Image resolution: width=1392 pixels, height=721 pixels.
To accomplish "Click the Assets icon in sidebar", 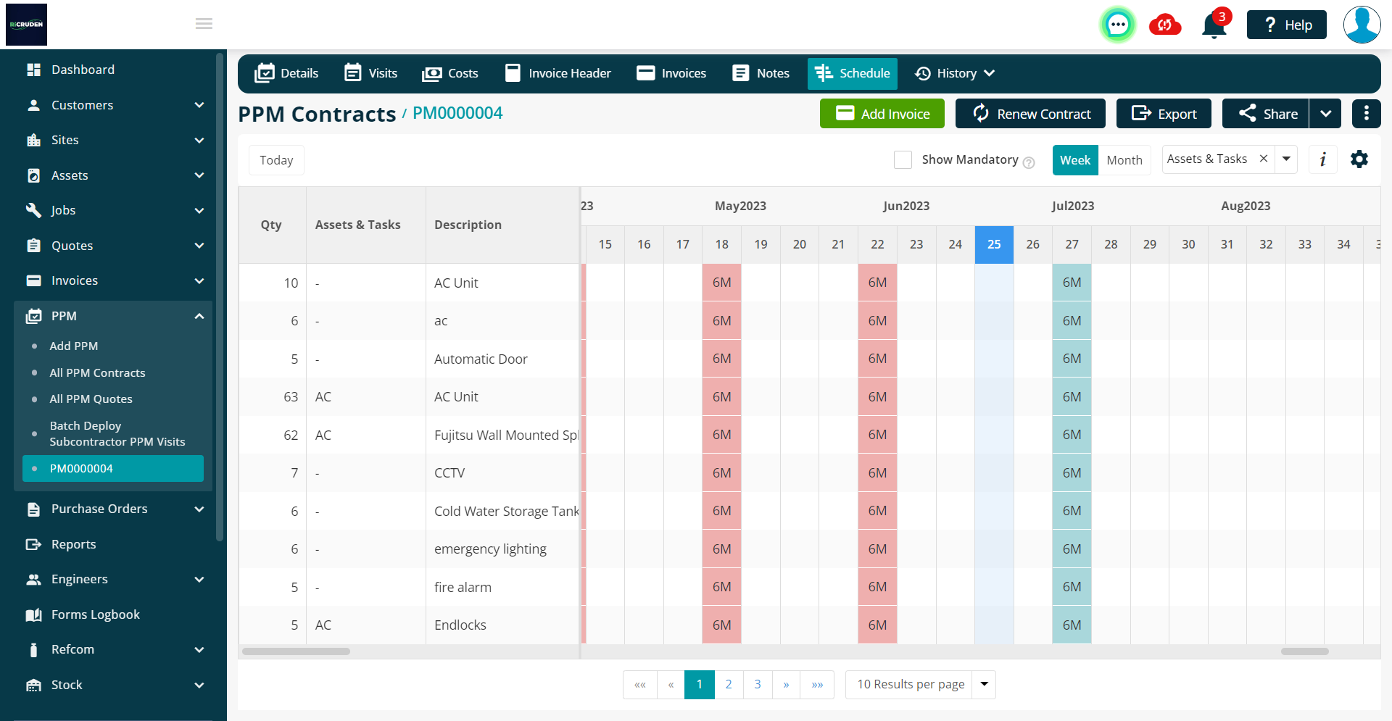I will click(33, 175).
